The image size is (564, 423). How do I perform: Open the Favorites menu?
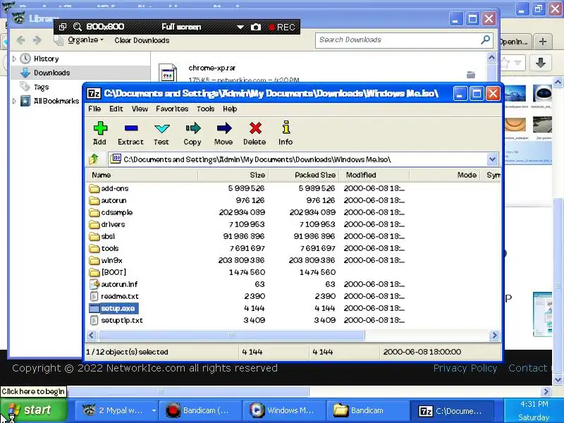172,109
